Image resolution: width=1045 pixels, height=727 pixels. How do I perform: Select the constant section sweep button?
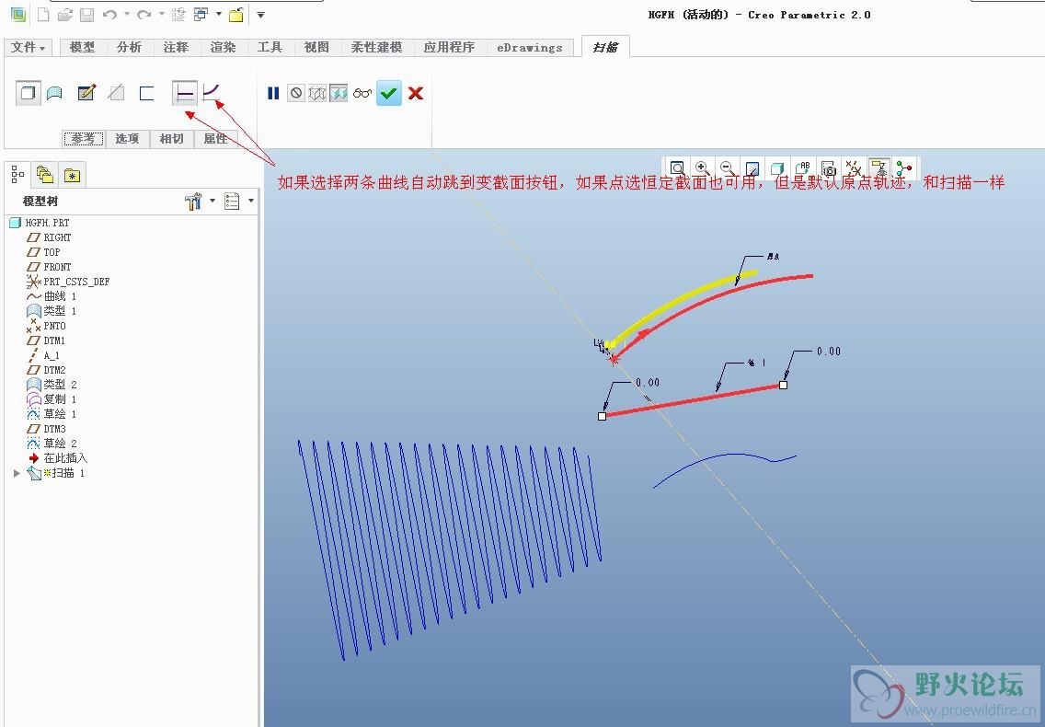pos(185,93)
